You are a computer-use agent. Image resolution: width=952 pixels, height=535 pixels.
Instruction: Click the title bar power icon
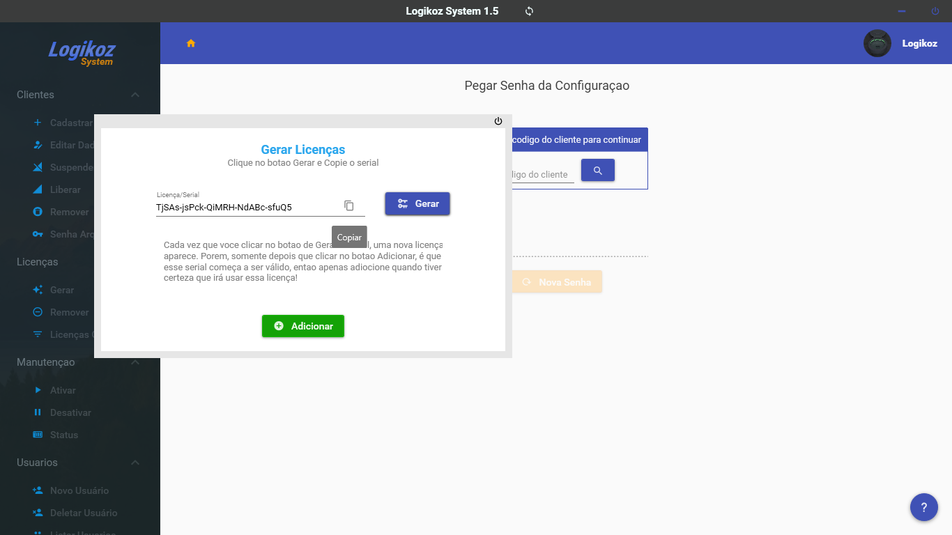935,11
